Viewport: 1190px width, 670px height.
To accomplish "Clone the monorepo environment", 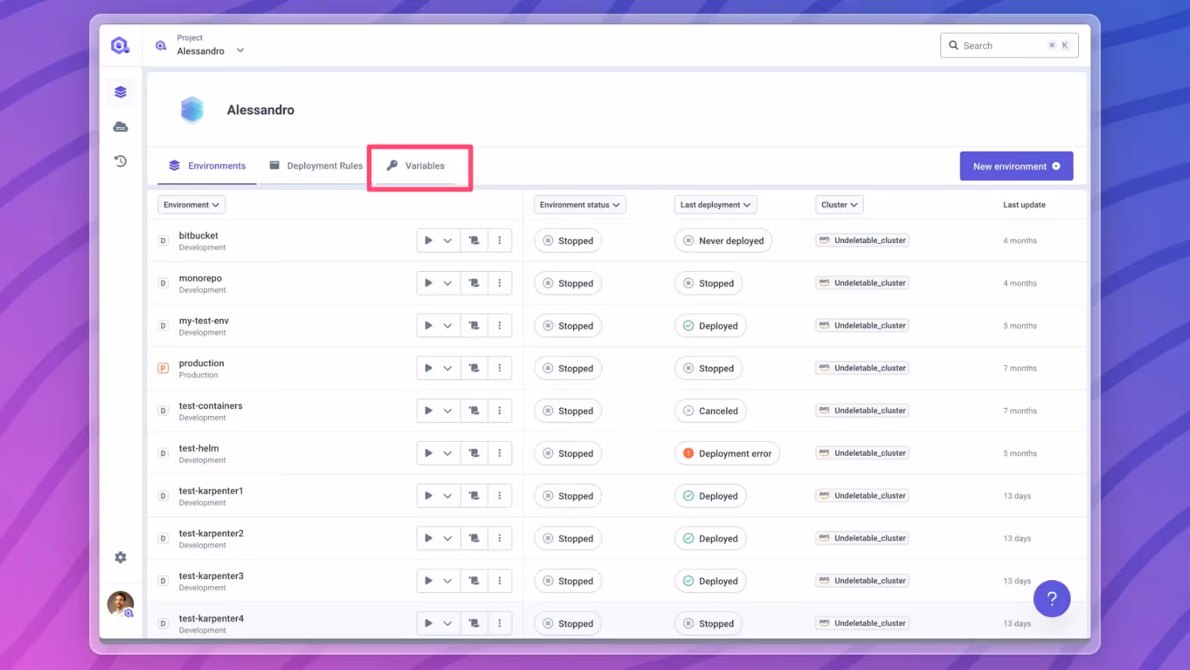I will [474, 283].
